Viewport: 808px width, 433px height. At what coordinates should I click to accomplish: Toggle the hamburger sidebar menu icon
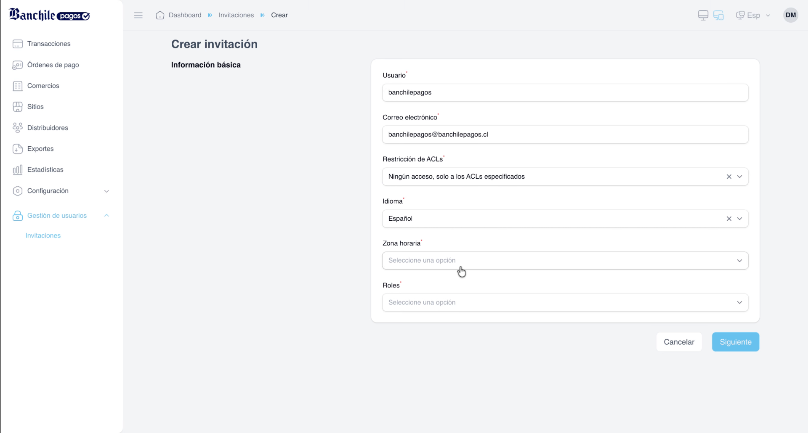pos(138,15)
